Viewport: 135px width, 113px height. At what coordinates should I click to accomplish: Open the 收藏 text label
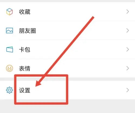tap(25, 12)
